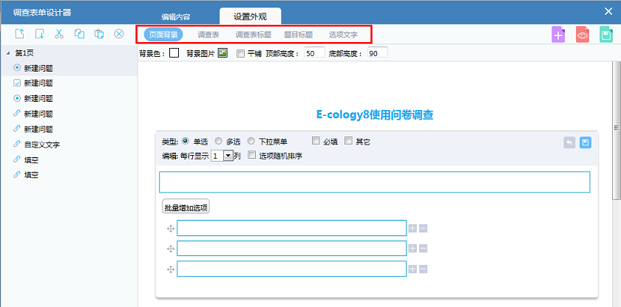
Task: Click the drag handle of the second option row
Action: [171, 249]
